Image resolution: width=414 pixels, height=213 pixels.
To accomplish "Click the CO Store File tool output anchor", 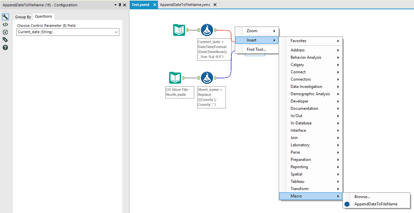I will pos(183,78).
